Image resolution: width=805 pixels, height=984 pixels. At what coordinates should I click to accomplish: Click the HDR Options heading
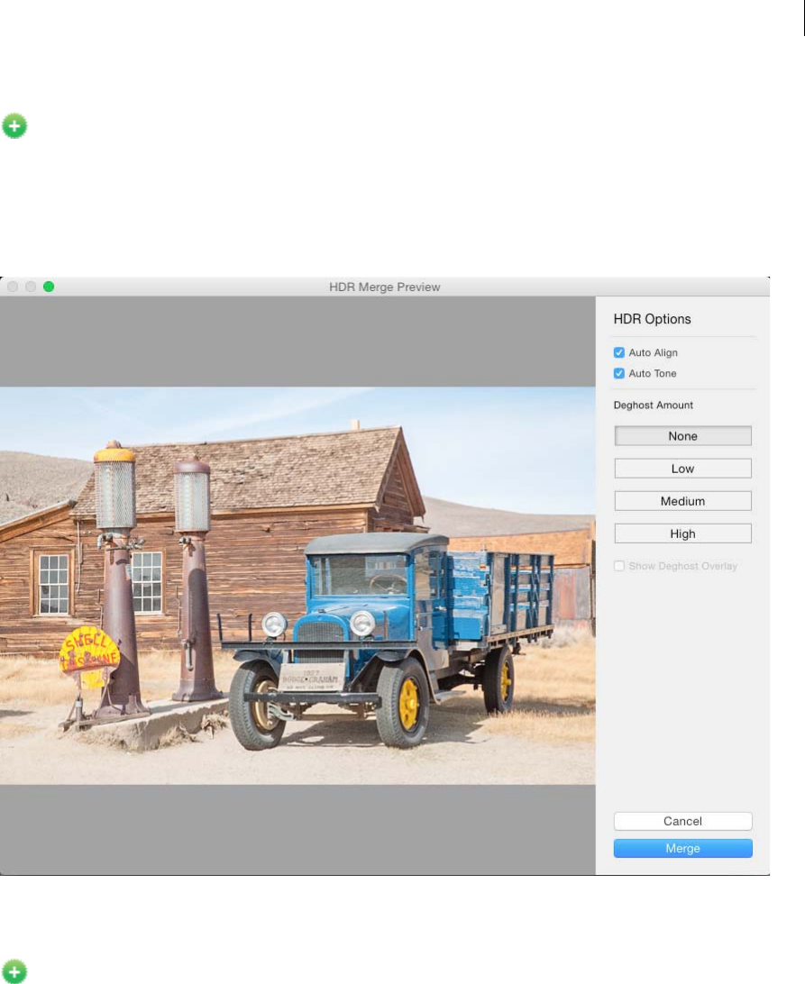[x=652, y=319]
